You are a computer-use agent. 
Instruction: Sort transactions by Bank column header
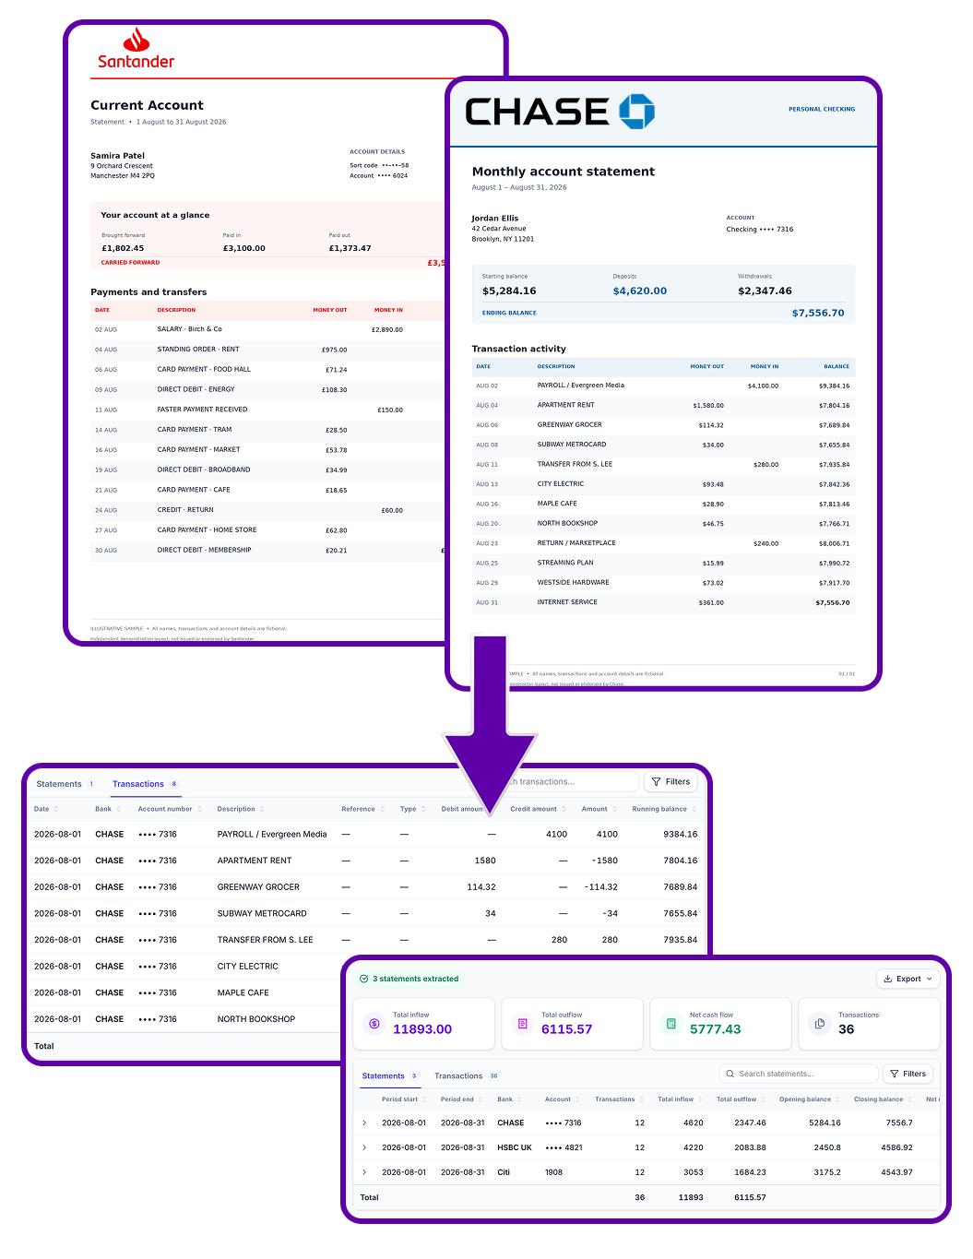pyautogui.click(x=108, y=809)
